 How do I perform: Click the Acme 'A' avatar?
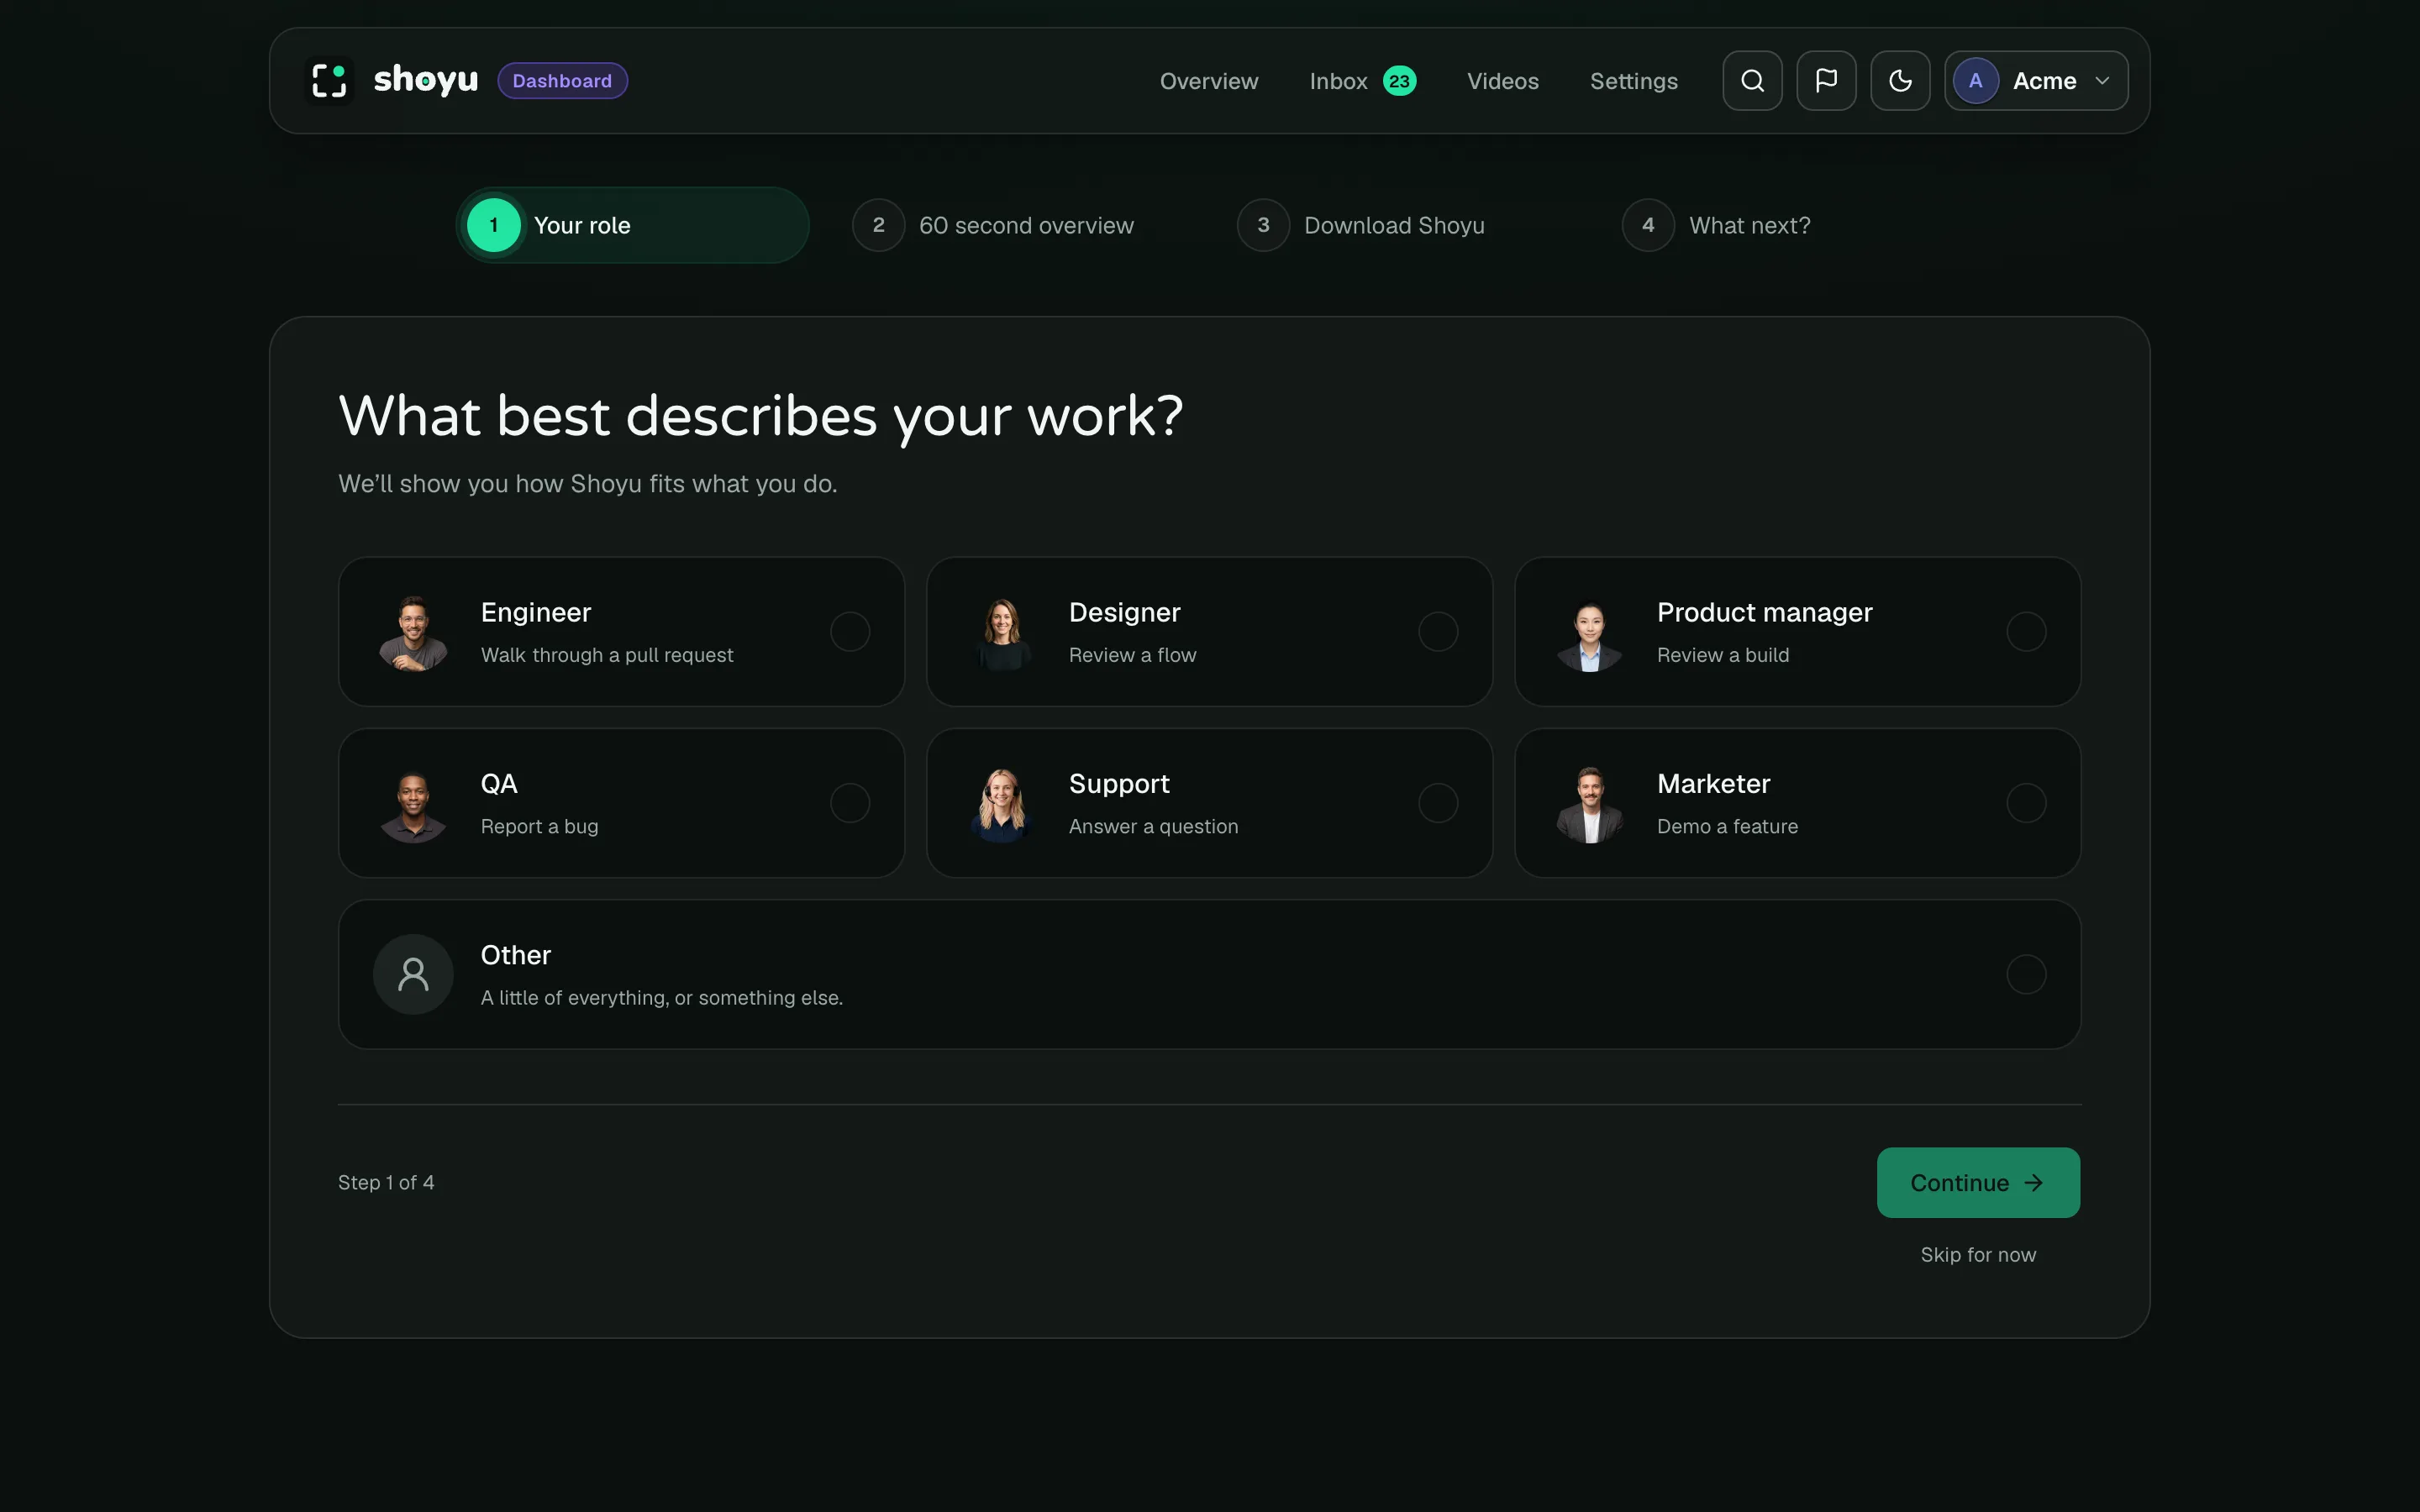point(1975,81)
